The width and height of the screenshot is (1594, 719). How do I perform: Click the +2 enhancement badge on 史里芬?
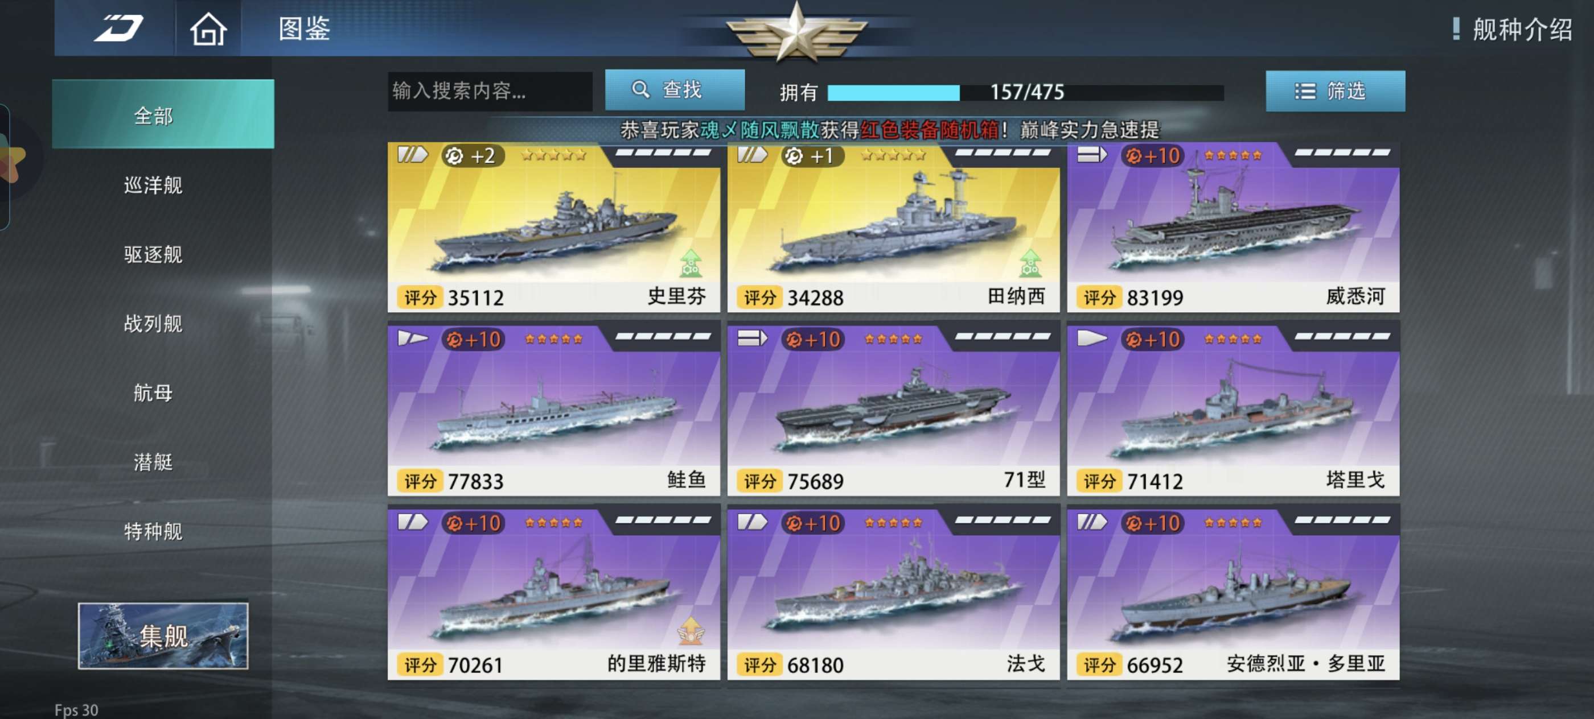[x=473, y=156]
